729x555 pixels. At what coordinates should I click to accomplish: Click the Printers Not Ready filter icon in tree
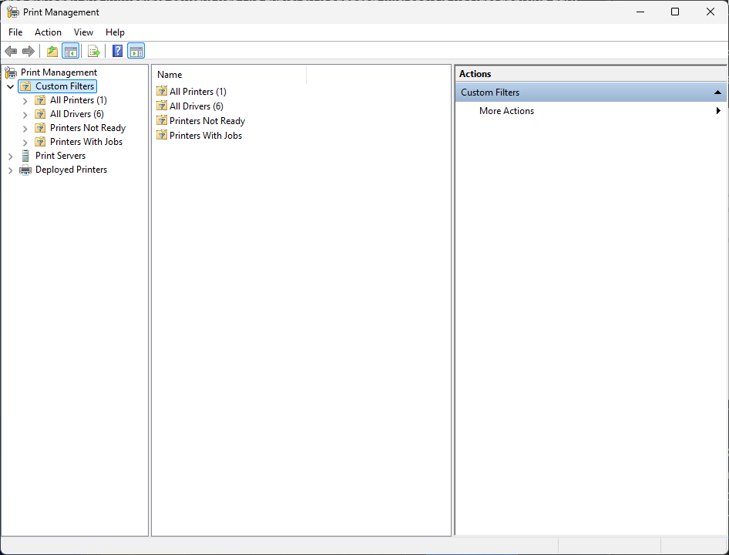pos(40,128)
